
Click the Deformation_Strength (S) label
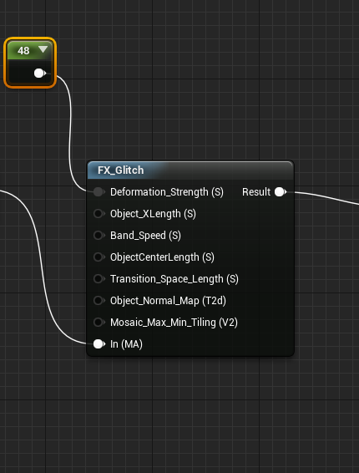coord(167,192)
